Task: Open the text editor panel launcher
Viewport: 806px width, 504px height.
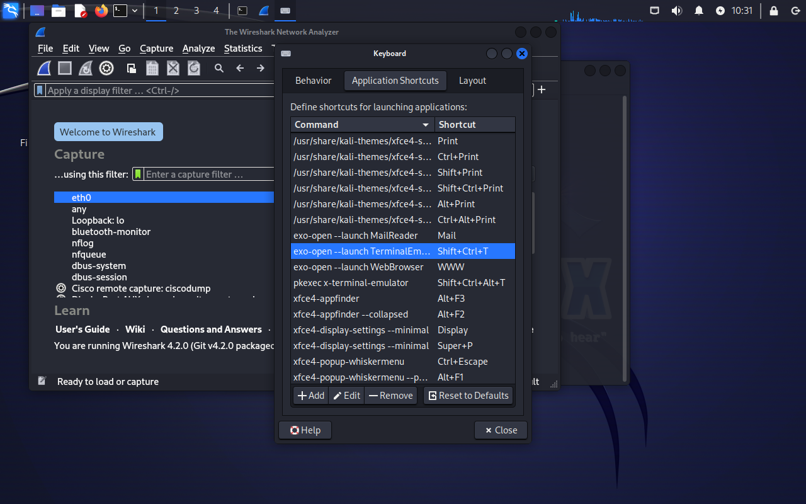Action: [80, 10]
